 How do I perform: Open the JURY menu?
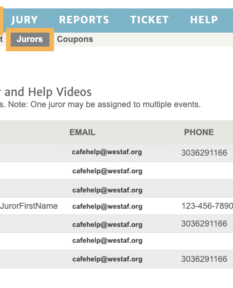24,20
